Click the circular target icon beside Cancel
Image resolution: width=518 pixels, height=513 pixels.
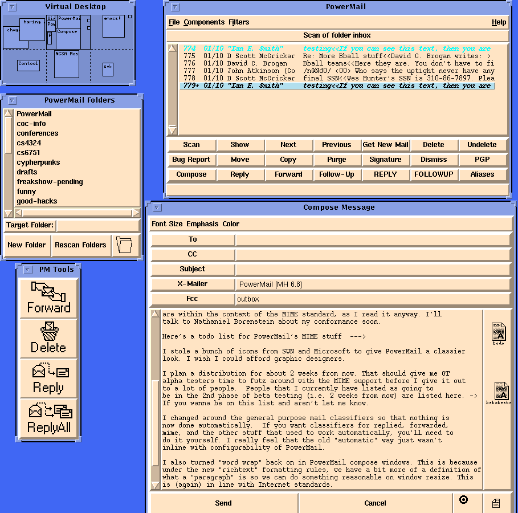click(463, 500)
